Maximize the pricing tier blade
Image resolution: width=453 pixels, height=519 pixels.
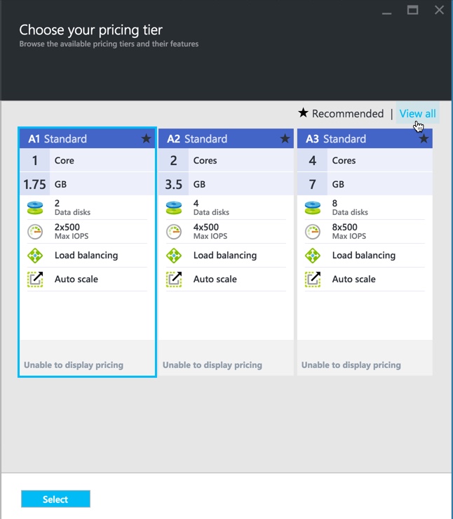click(413, 11)
